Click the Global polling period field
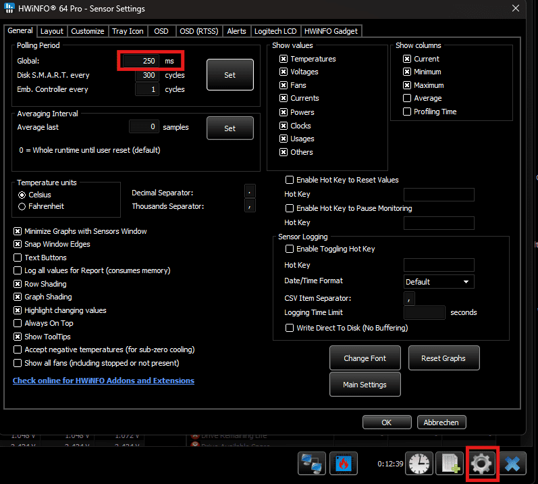The width and height of the screenshot is (538, 484). [x=141, y=61]
